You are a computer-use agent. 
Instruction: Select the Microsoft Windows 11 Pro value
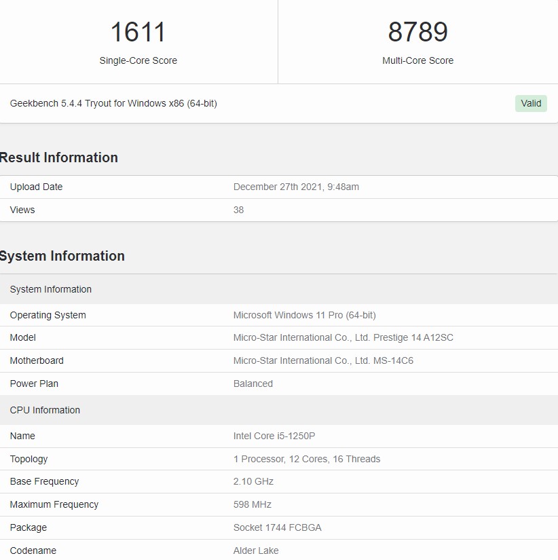coord(304,315)
